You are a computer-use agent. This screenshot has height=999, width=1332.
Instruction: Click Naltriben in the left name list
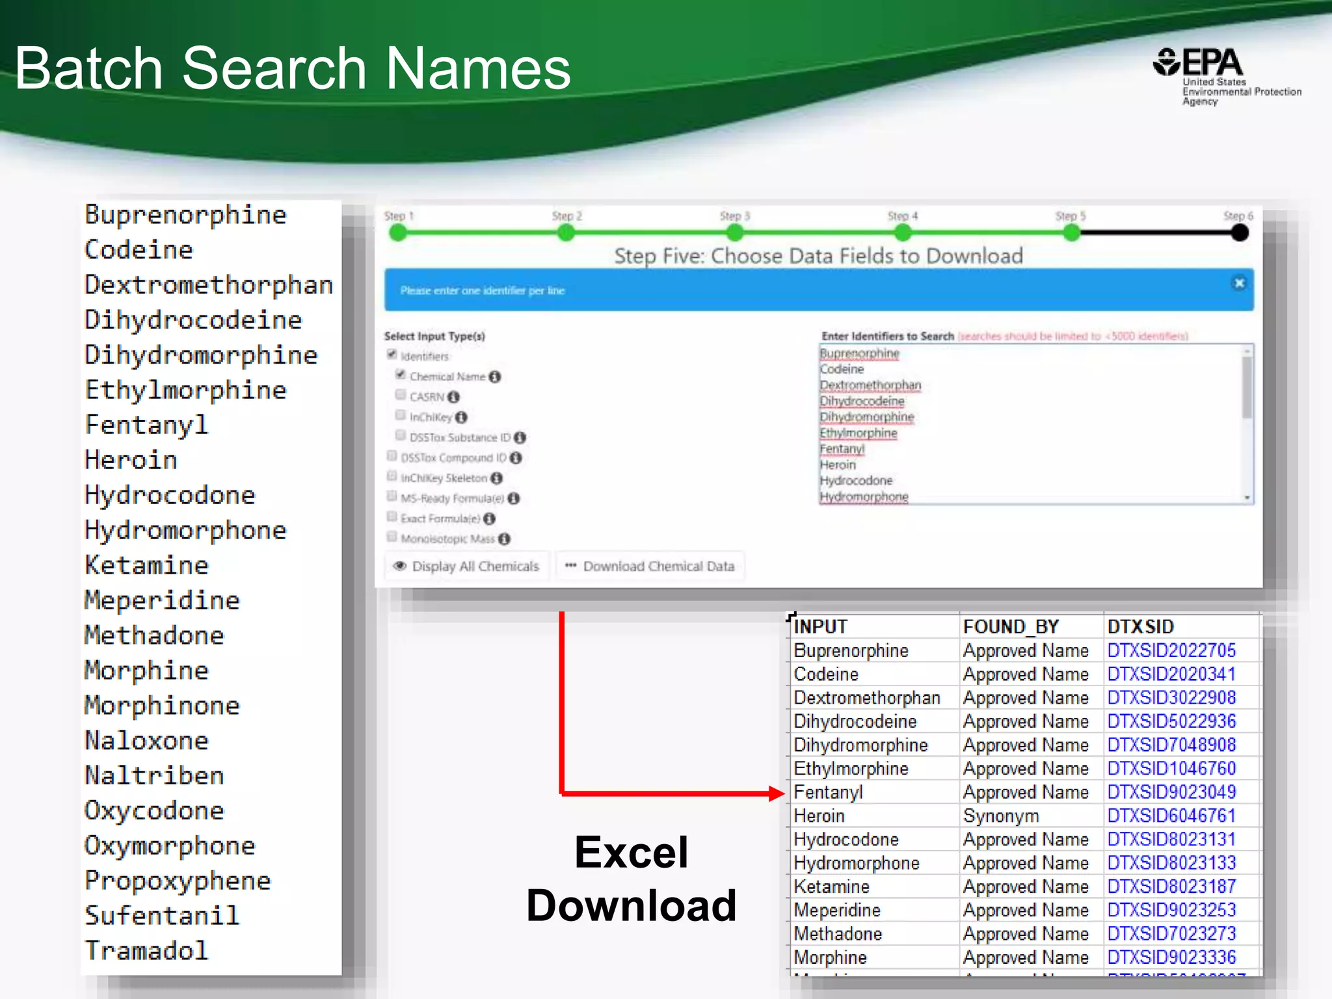154,776
